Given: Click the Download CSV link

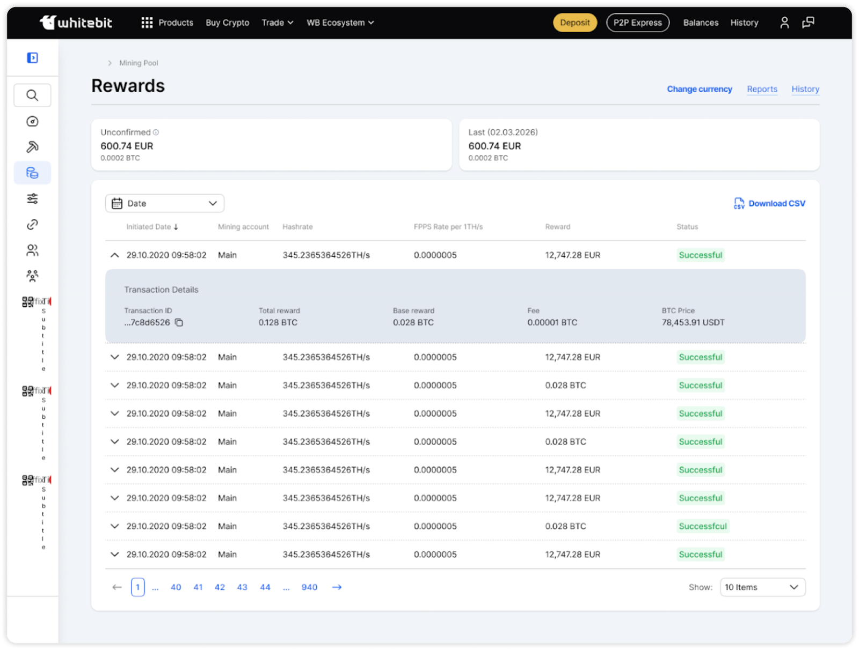Looking at the screenshot, I should (769, 203).
